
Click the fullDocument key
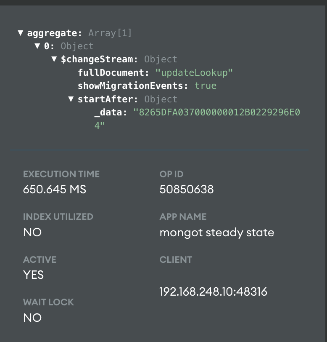coord(111,73)
